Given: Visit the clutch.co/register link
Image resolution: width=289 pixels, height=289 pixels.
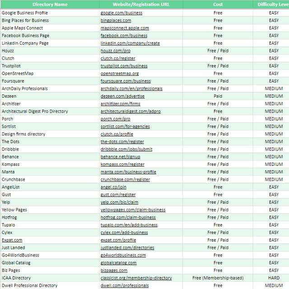Looking at the screenshot, I should pos(118,58).
